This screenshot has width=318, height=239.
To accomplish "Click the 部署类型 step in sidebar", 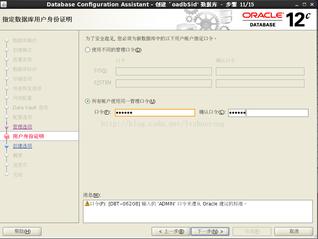I will [x=22, y=59].
